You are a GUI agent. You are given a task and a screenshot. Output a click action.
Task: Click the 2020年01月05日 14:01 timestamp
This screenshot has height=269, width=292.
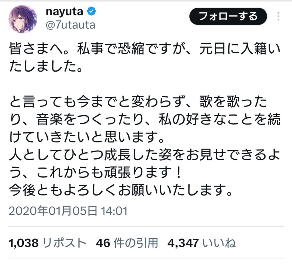pyautogui.click(x=68, y=211)
